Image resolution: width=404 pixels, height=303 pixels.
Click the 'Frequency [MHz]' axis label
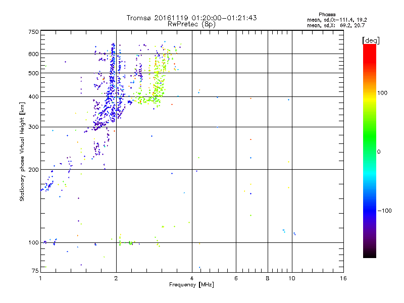(x=191, y=285)
